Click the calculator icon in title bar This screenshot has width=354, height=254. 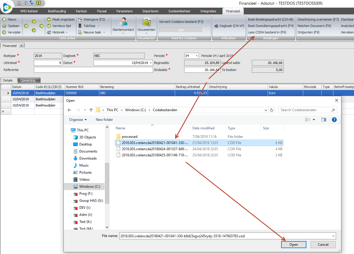[x=19, y=3]
